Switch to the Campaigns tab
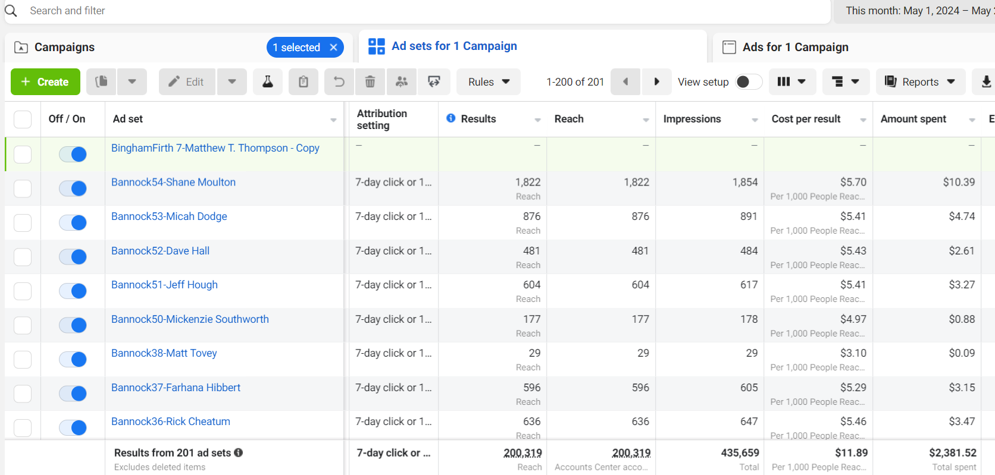 click(x=65, y=47)
